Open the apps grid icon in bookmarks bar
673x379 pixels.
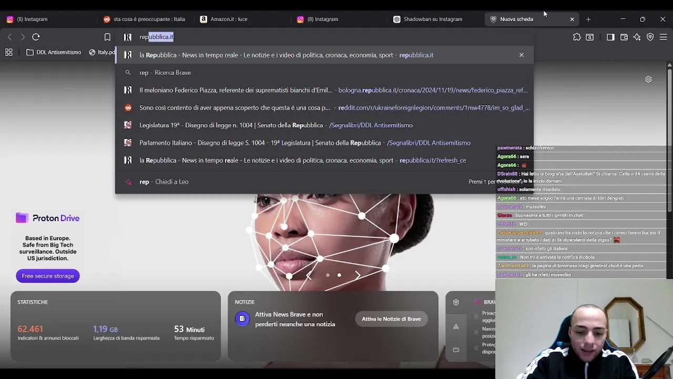9,52
